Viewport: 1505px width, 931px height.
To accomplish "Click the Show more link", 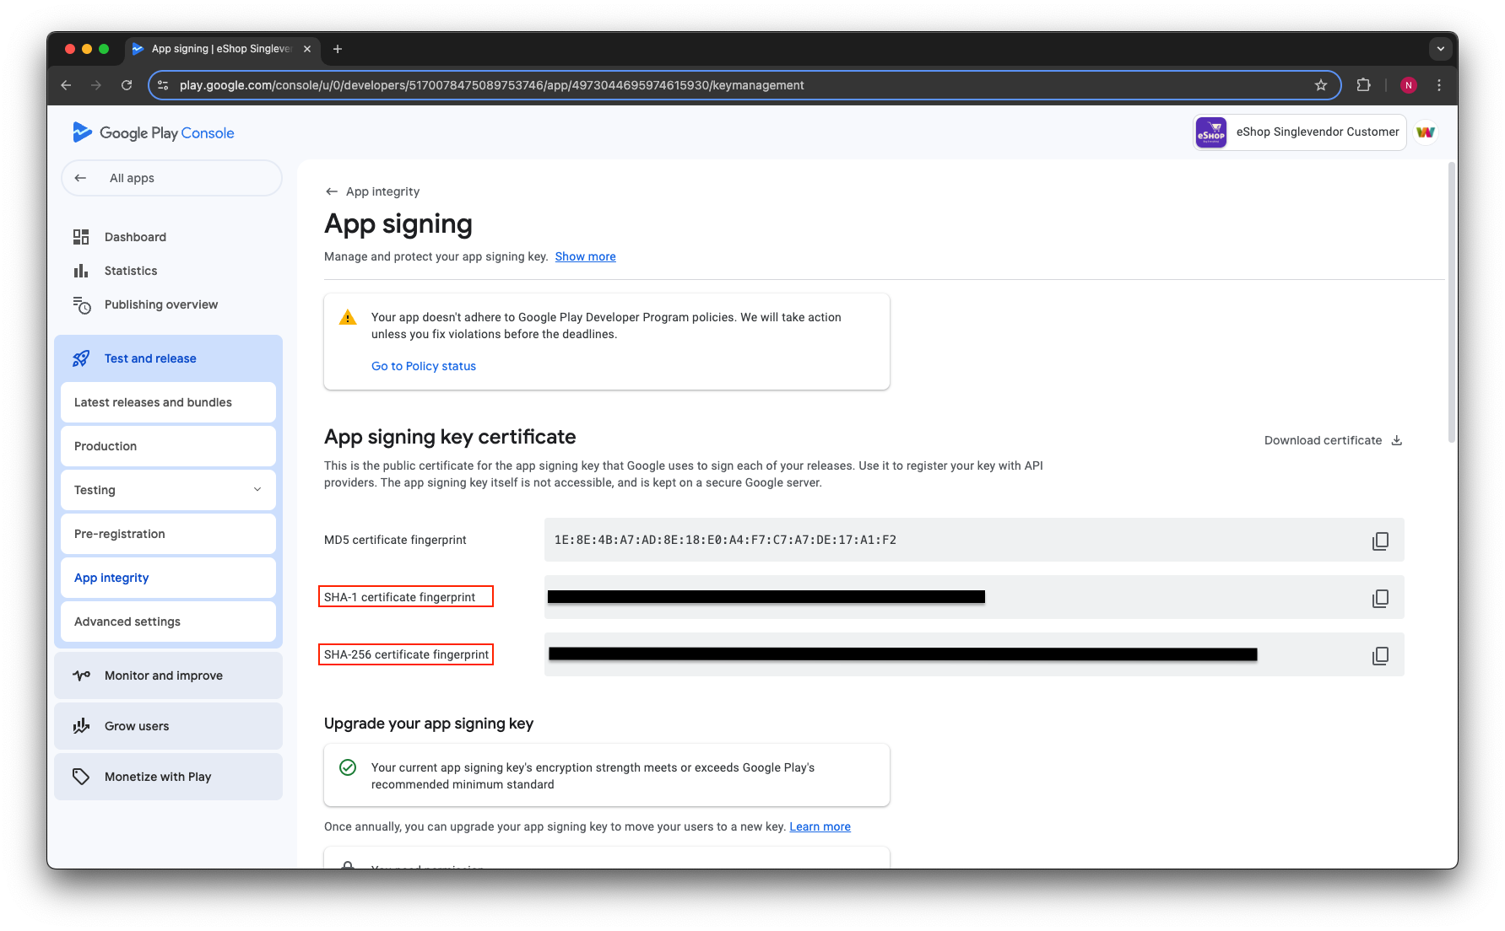I will (x=585, y=256).
